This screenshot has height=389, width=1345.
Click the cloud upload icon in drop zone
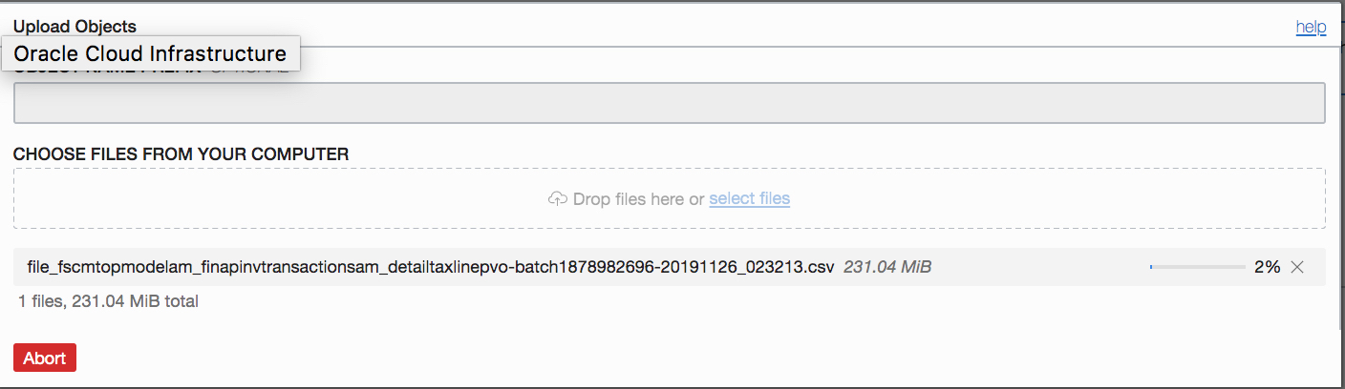coord(557,198)
